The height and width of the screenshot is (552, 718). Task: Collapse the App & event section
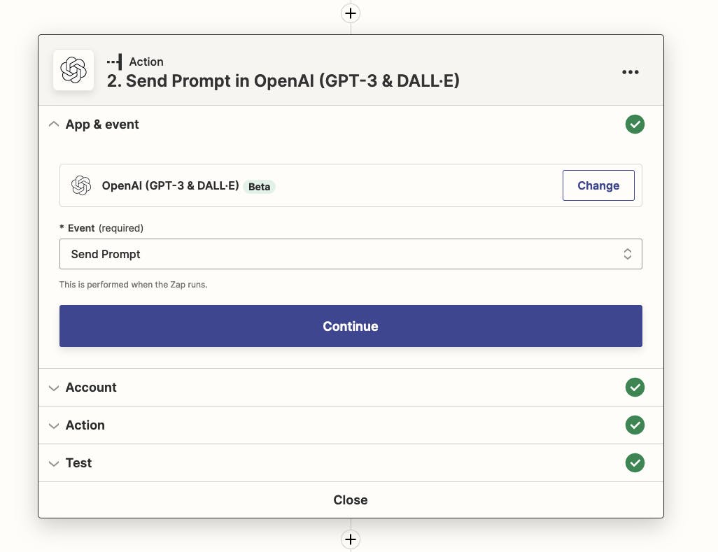pos(54,124)
